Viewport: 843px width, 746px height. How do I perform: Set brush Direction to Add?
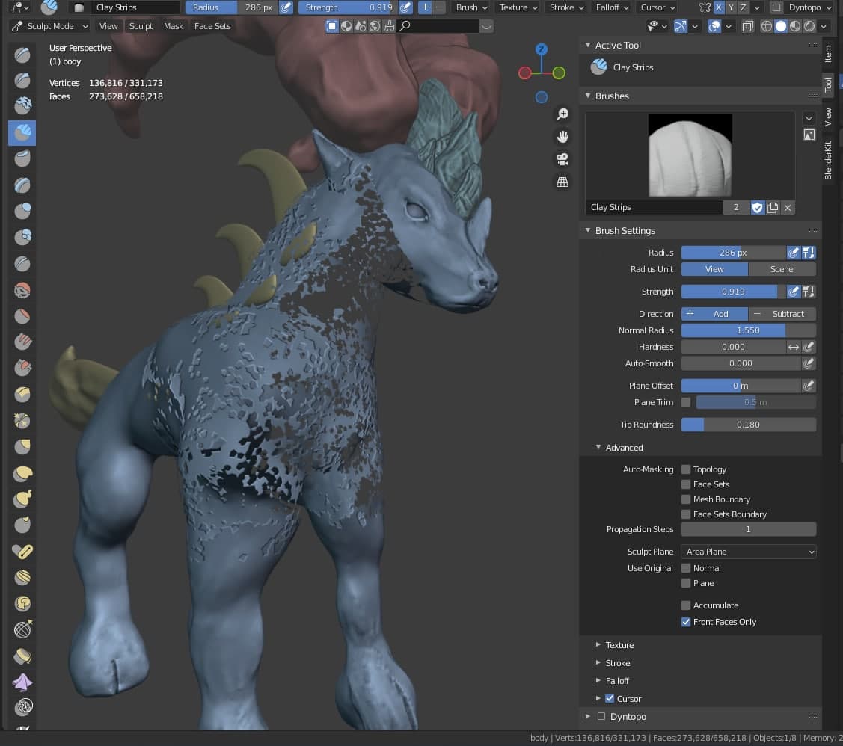coord(714,314)
